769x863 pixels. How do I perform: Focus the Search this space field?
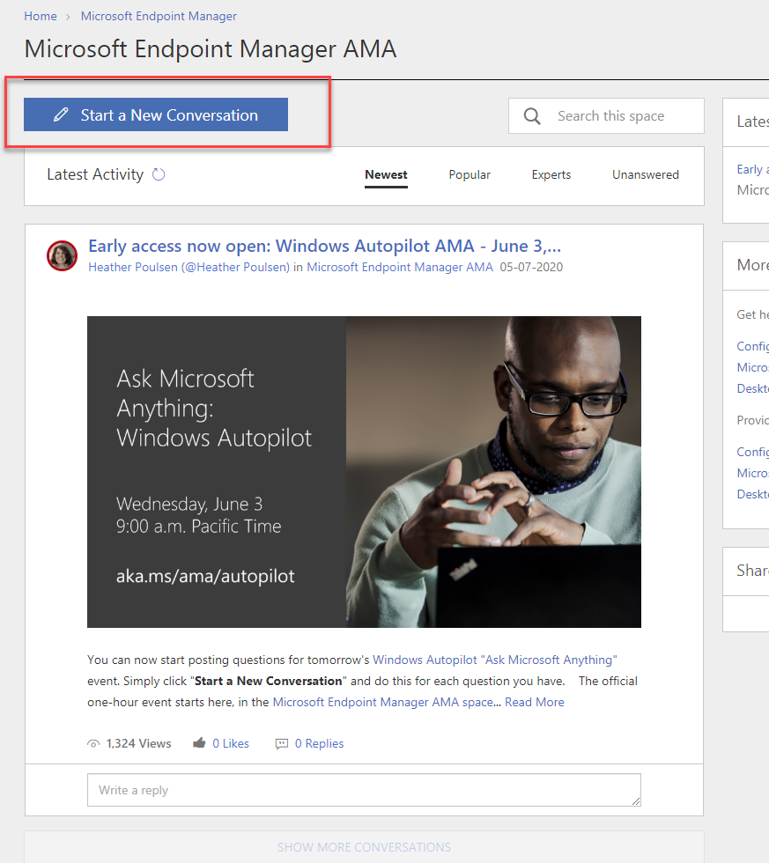pos(606,115)
